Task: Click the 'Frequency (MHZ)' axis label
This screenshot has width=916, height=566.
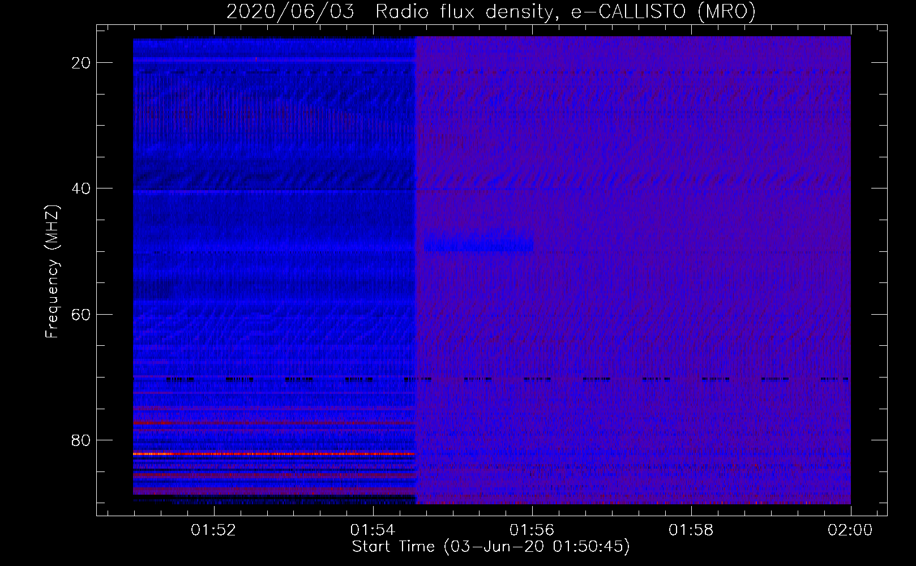Action: [52, 271]
